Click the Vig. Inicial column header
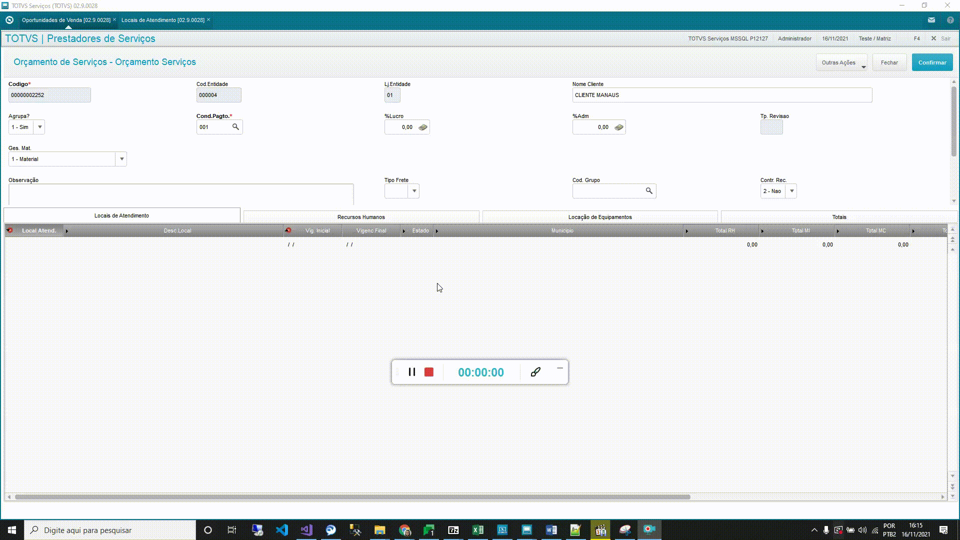The height and width of the screenshot is (540, 960). click(317, 230)
